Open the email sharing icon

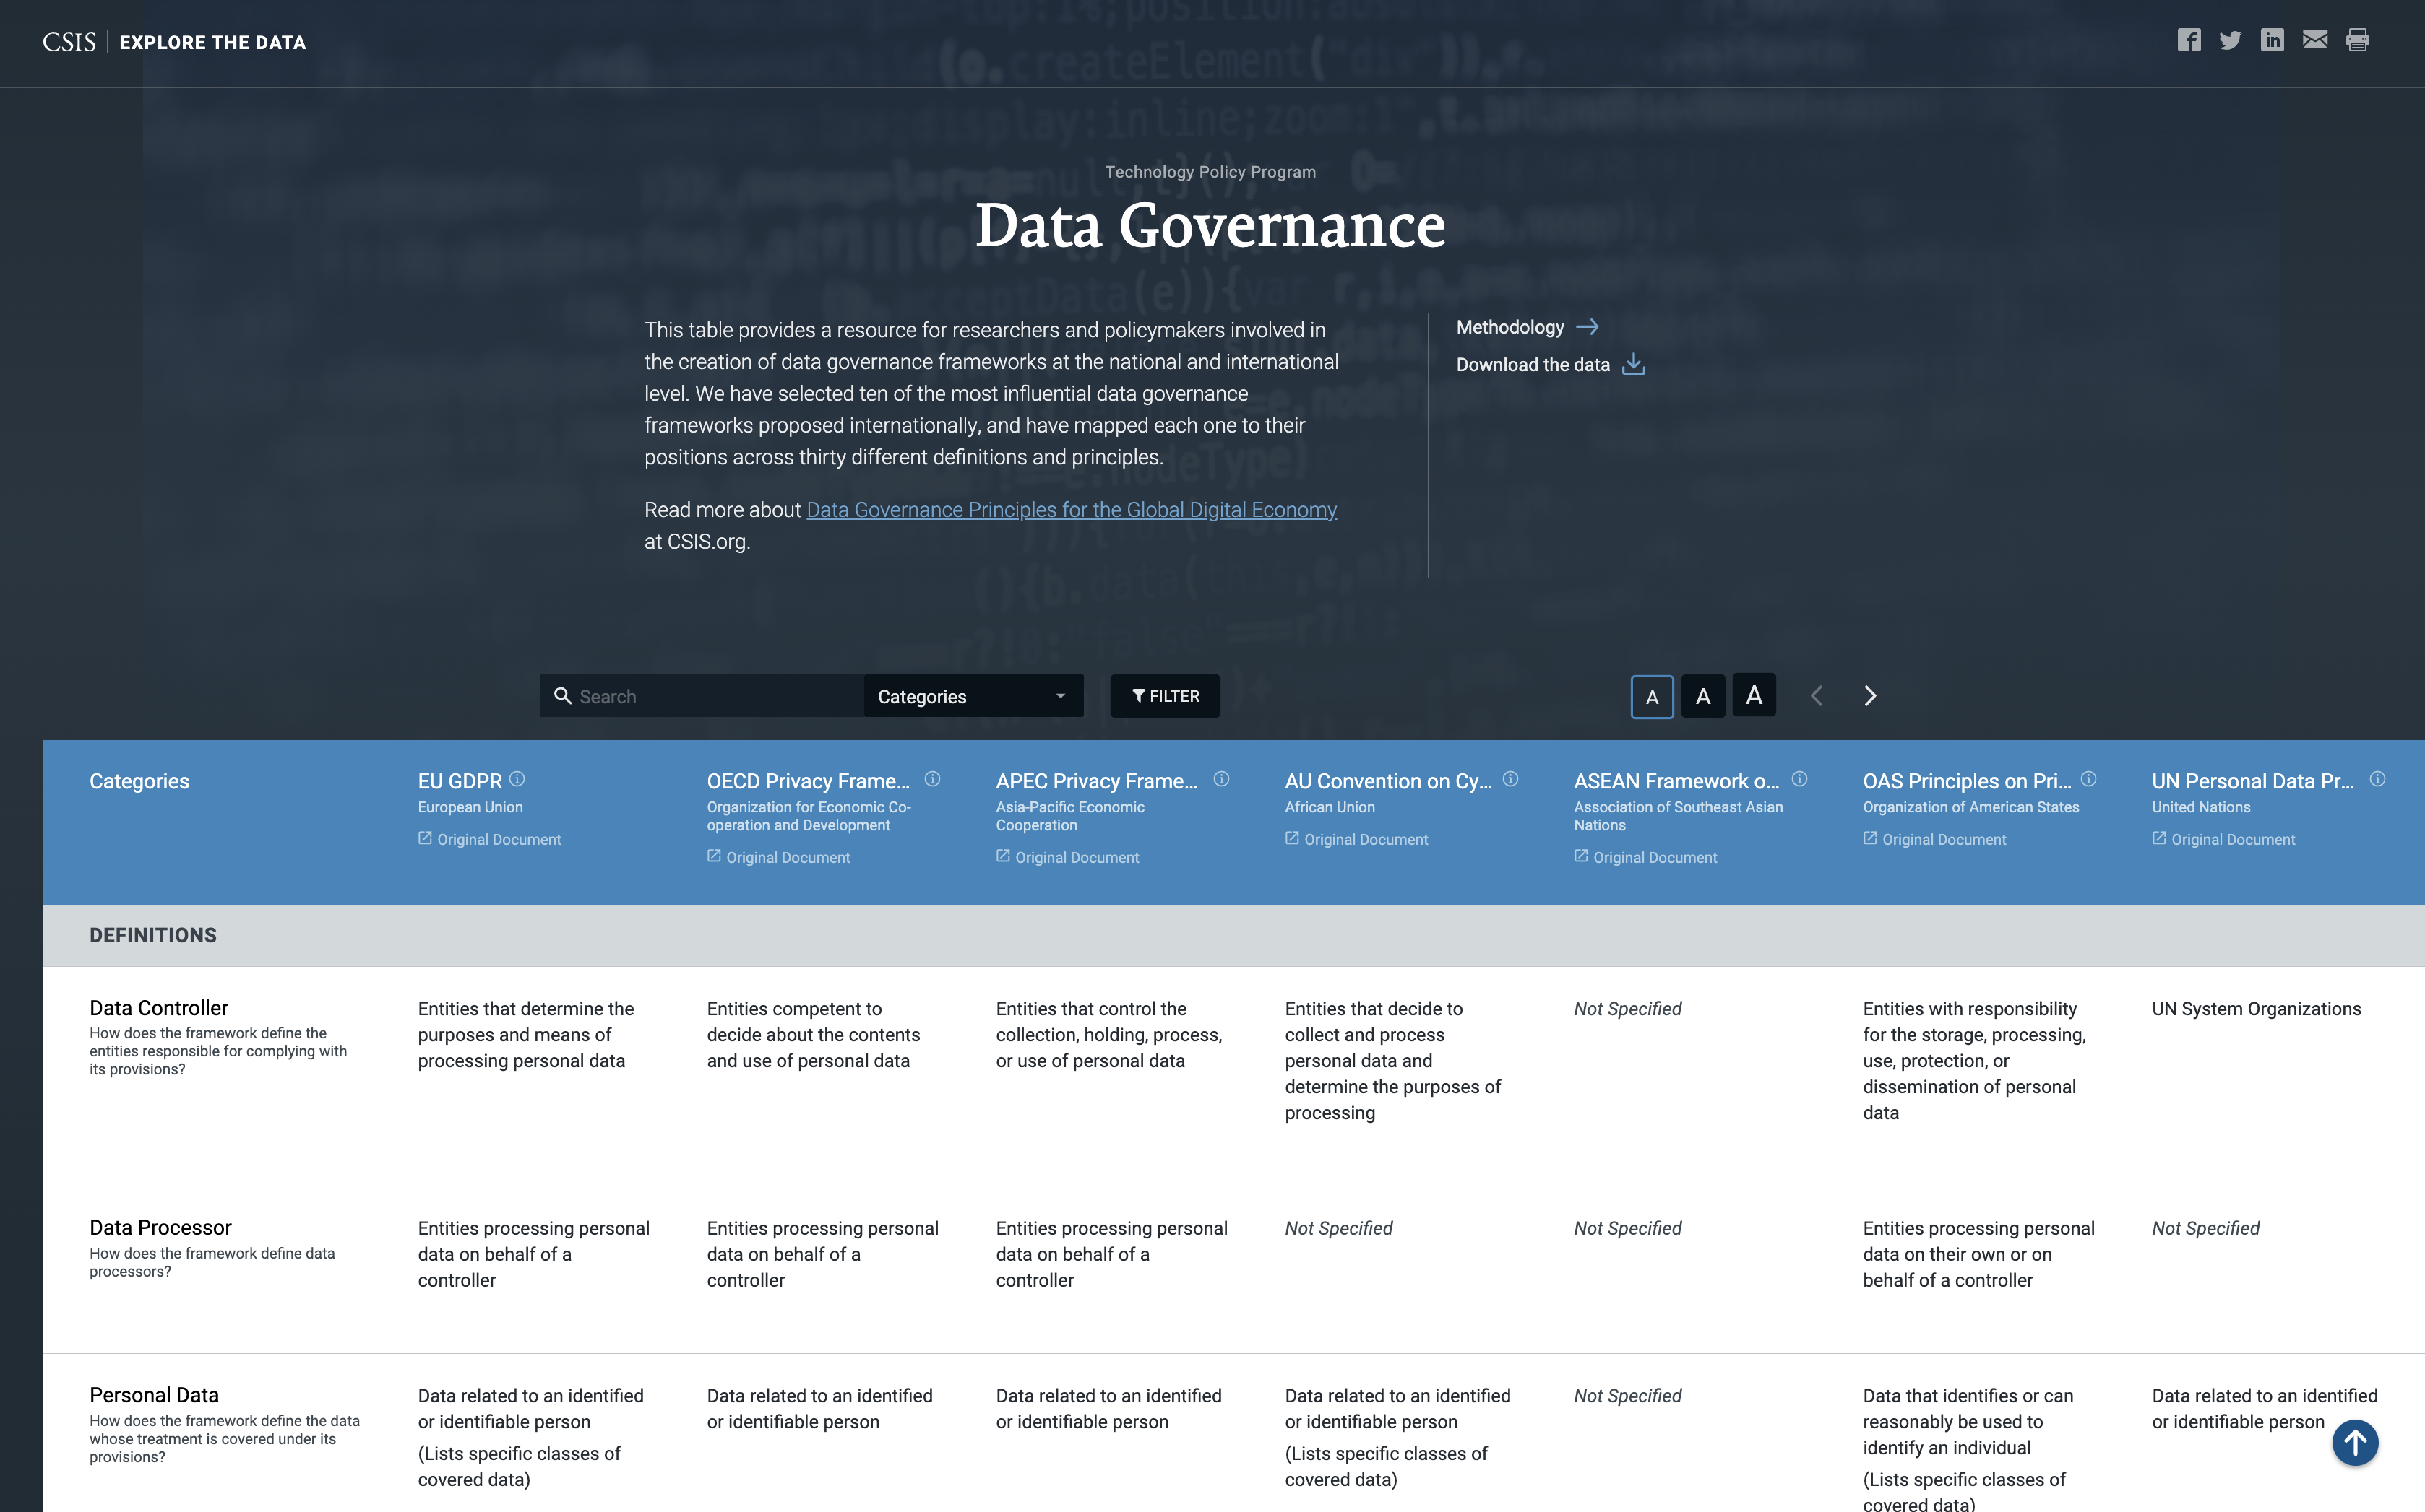[2315, 40]
